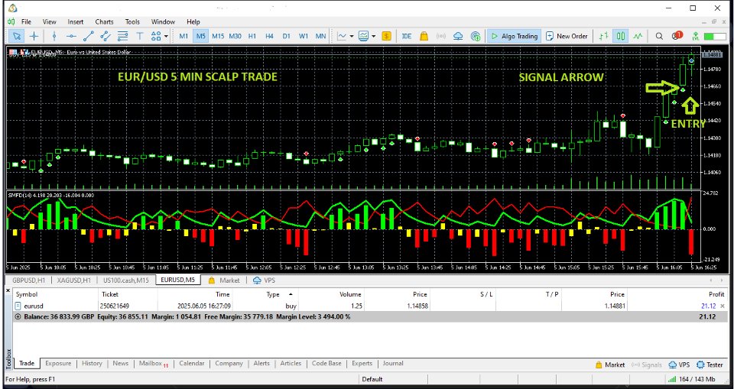Open the Exposure toolbox tab
This screenshot has width=734, height=389.
tap(59, 363)
